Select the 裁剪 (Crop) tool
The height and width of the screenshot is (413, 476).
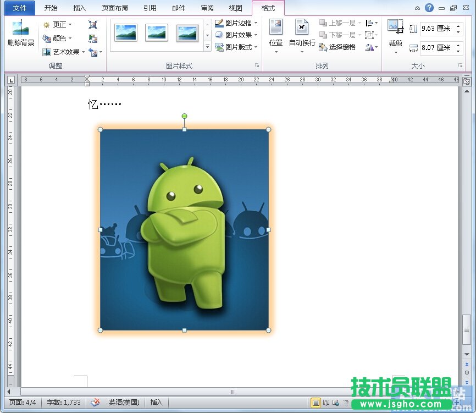pos(395,33)
